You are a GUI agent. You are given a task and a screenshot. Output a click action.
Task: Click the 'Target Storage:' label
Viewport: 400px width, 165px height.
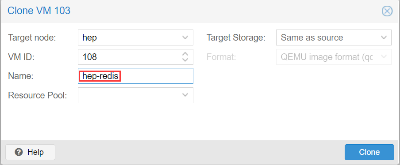pyautogui.click(x=236, y=37)
